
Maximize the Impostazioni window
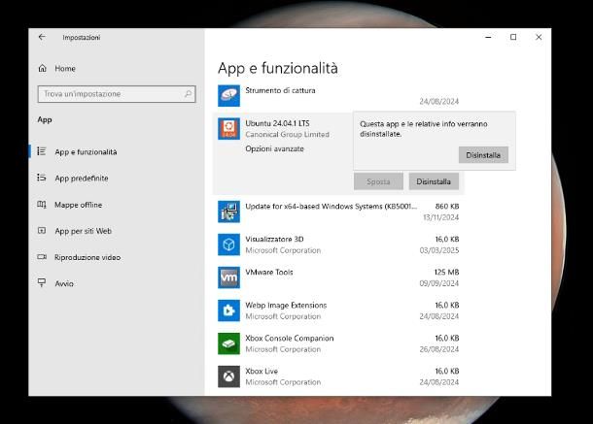(513, 37)
